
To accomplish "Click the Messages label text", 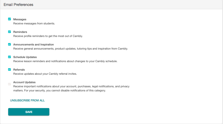I will (20, 19).
